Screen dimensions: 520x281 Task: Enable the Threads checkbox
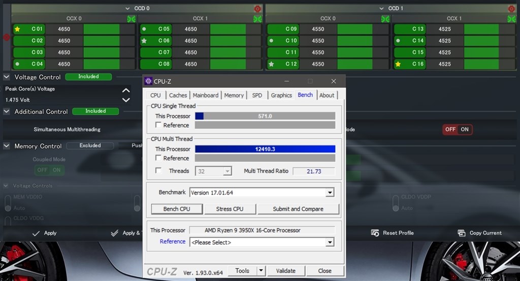pyautogui.click(x=158, y=171)
